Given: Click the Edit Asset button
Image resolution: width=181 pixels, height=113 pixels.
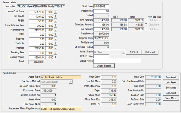Looking at the screenshot, I should (x=171, y=93).
